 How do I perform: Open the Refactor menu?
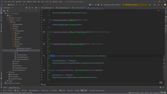coord(29,2)
